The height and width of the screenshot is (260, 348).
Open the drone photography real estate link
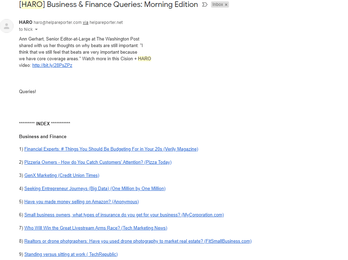(x=138, y=241)
